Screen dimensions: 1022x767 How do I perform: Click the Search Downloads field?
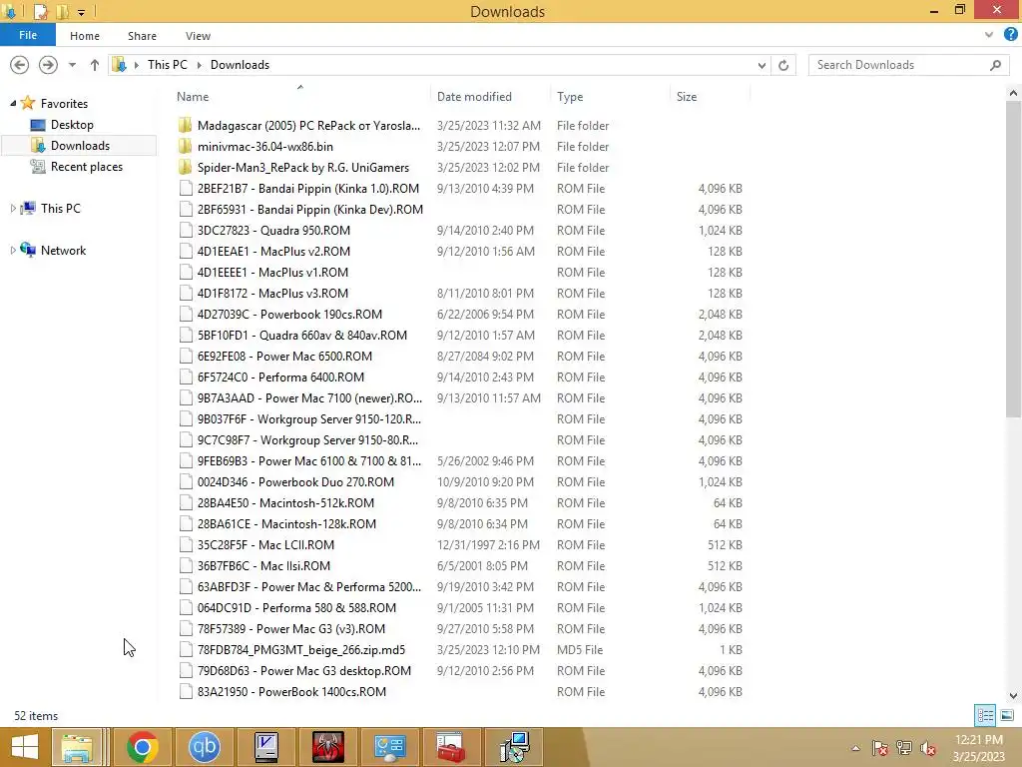click(x=908, y=65)
